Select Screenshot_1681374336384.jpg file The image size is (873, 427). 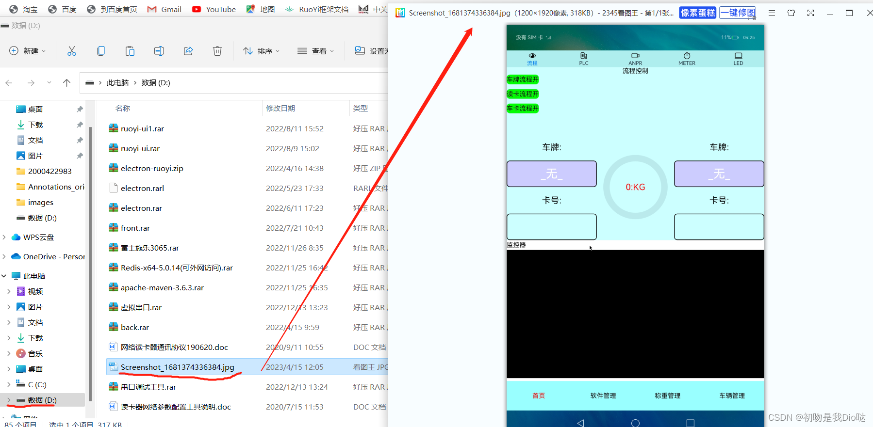(x=177, y=367)
